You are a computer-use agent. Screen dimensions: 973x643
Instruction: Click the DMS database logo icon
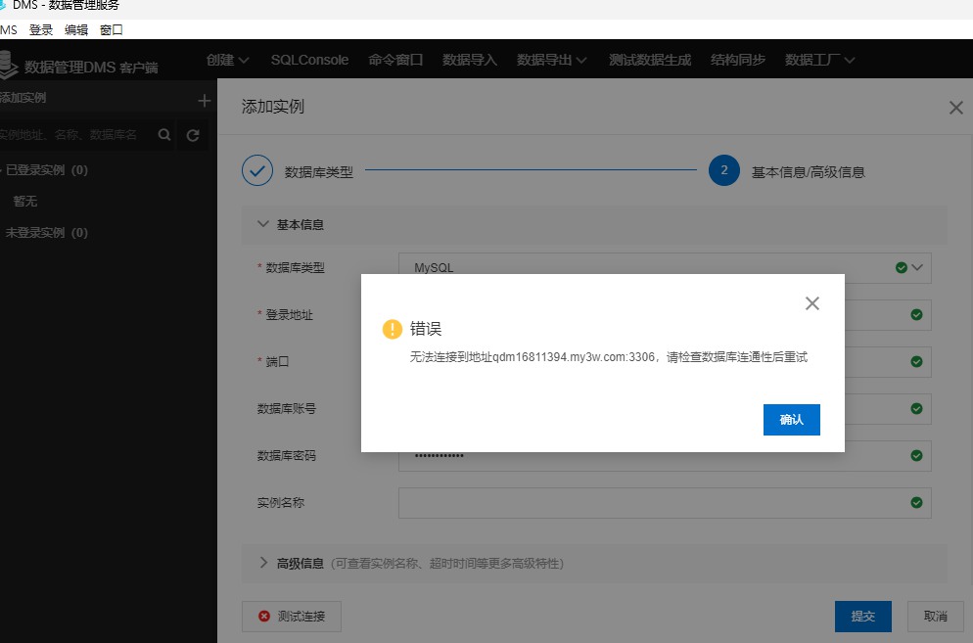point(8,65)
